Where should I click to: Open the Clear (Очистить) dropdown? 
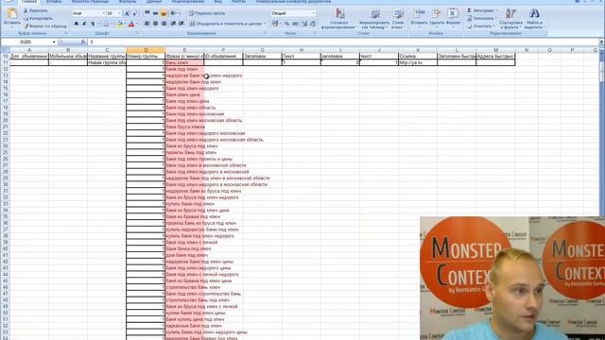coord(480,26)
